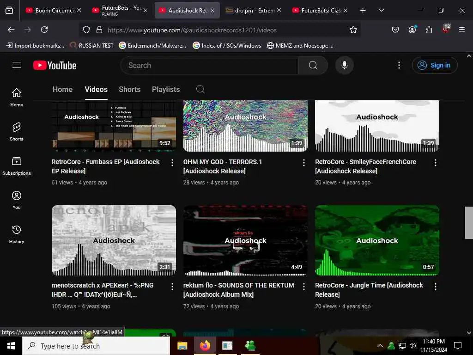The width and height of the screenshot is (473, 355).
Task: Open ΩHM MY GΩD - TERRΩRS.1 title
Action: (x=223, y=166)
